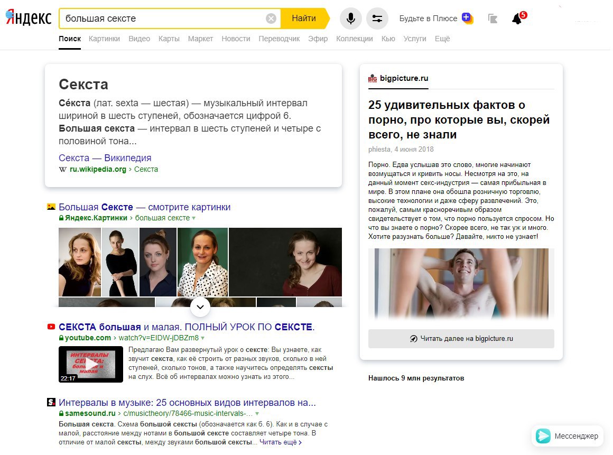Click the Wikipedia W favicon
613x455 pixels.
click(x=62, y=169)
